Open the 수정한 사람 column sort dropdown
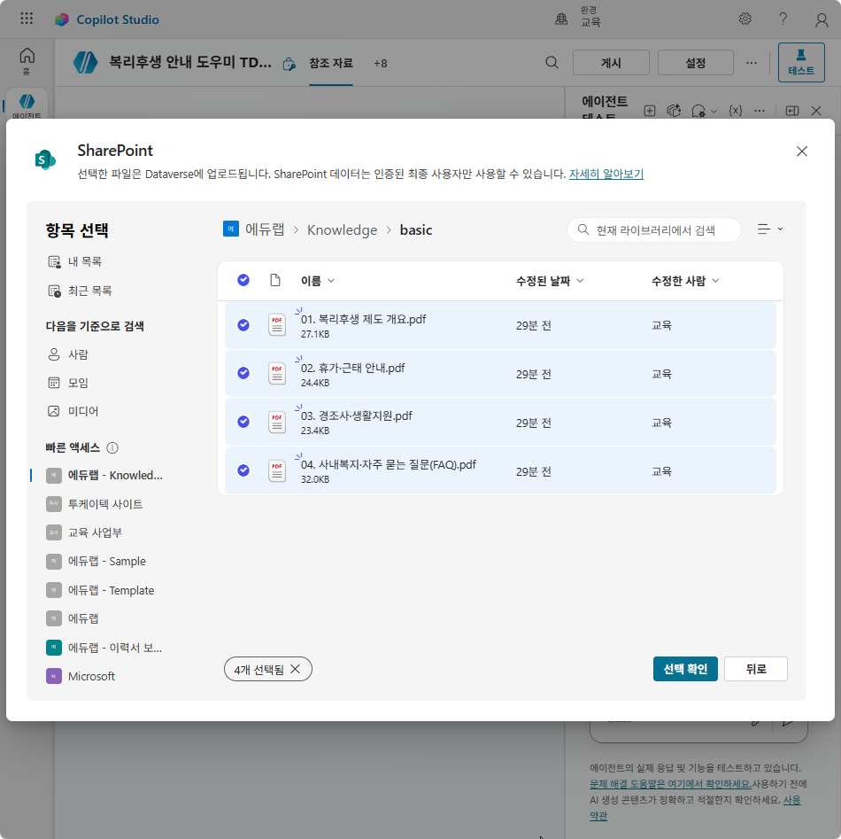 (685, 281)
